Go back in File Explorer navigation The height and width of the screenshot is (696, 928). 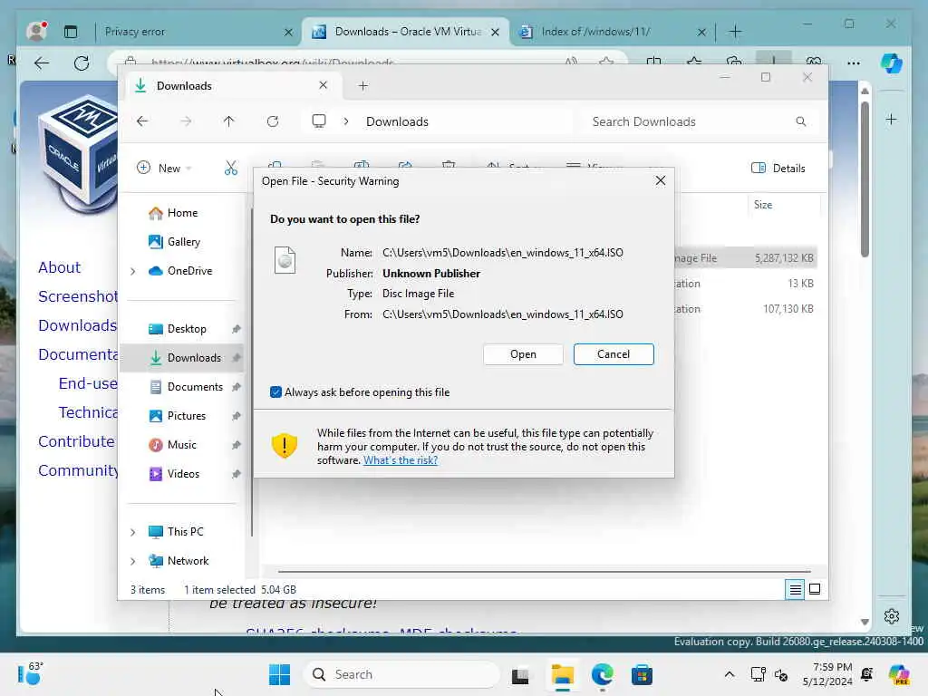(142, 121)
